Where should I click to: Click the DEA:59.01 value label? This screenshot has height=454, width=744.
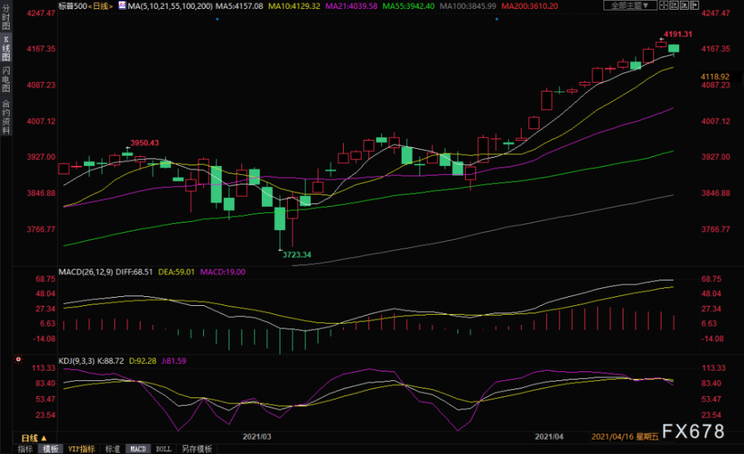point(176,272)
